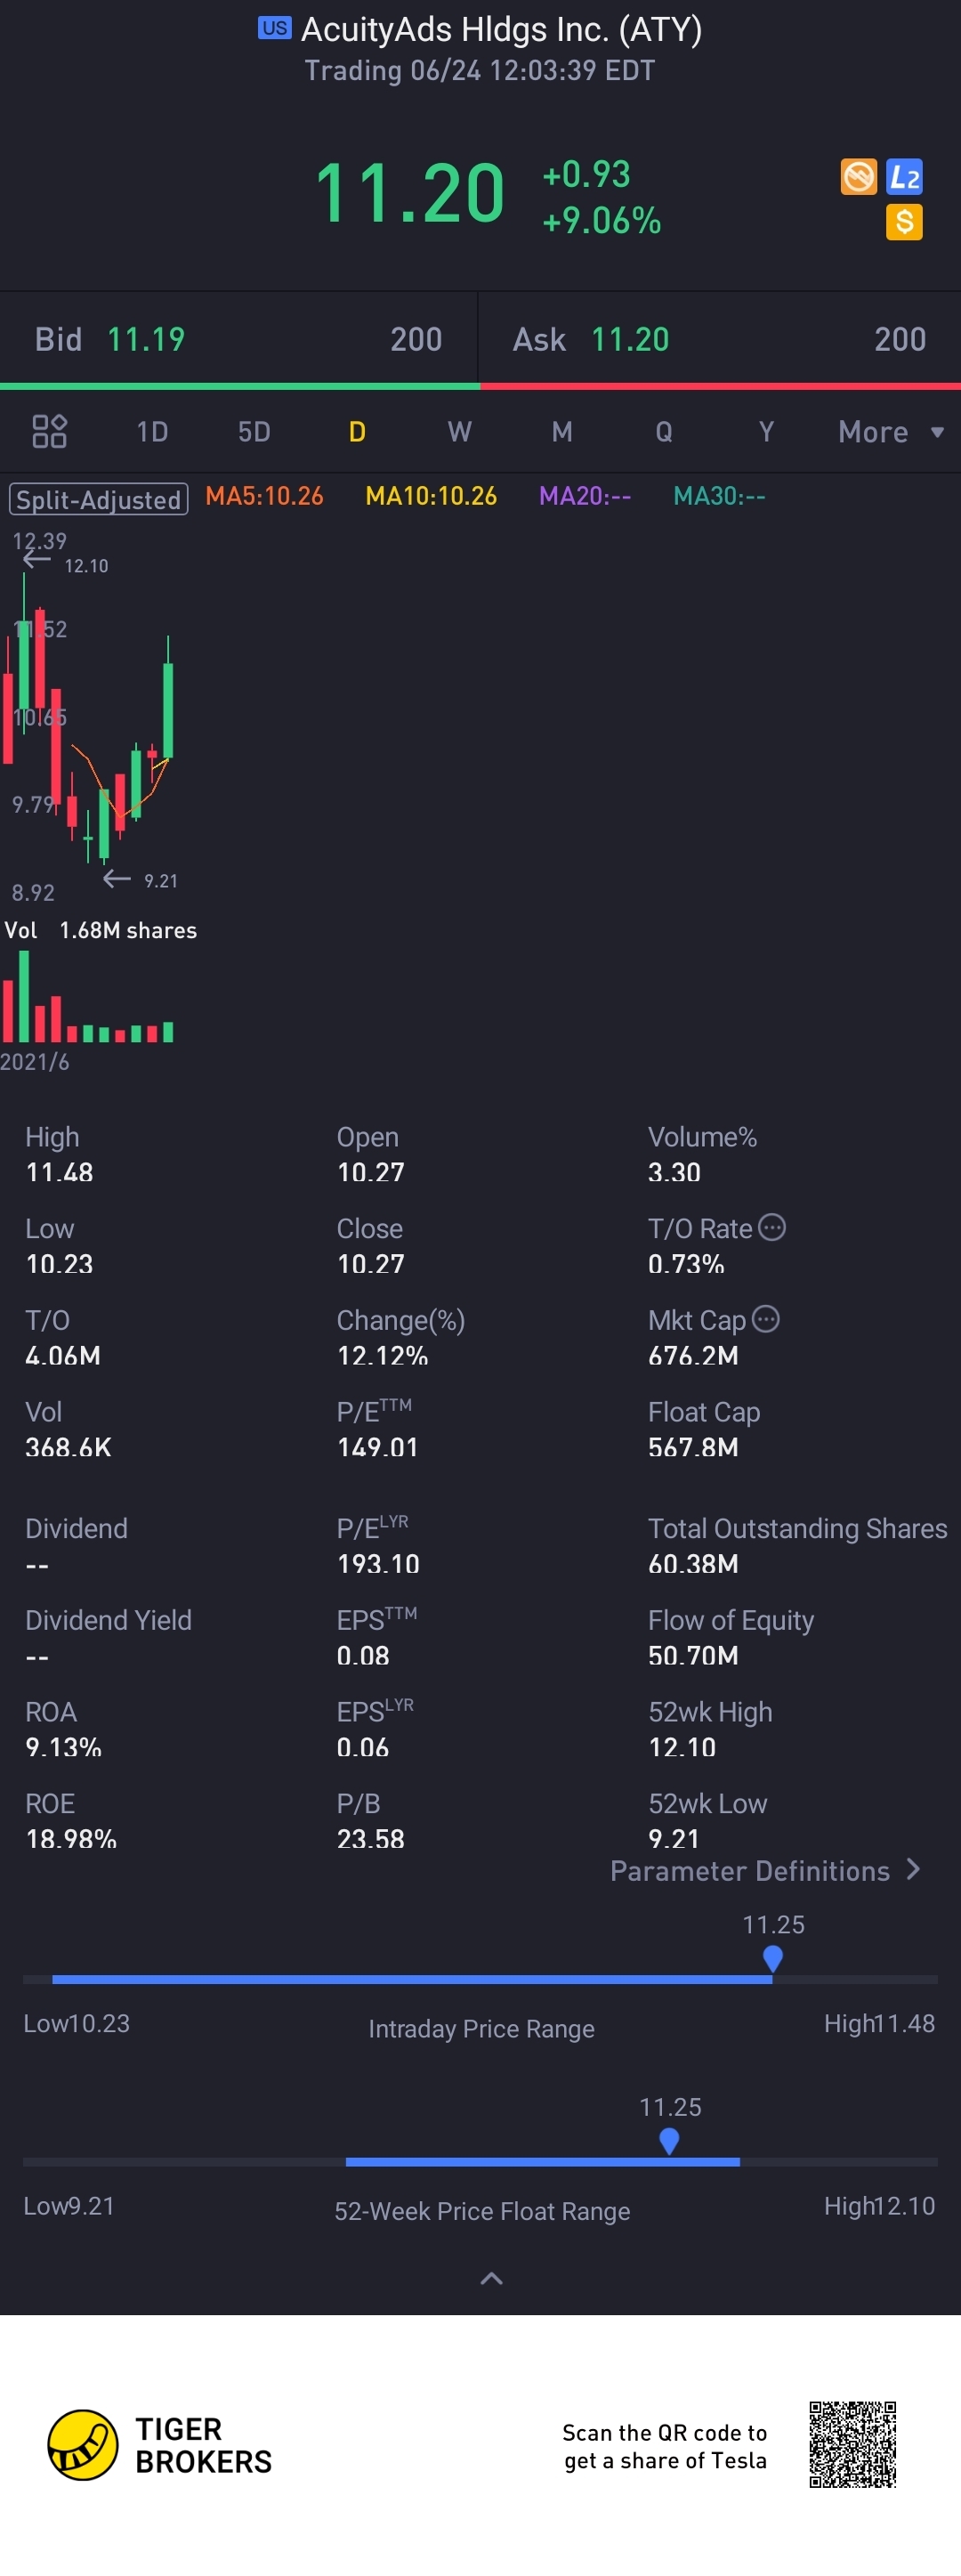Tap the Tesla share QR code
This screenshot has width=961, height=2576.
tap(852, 2444)
